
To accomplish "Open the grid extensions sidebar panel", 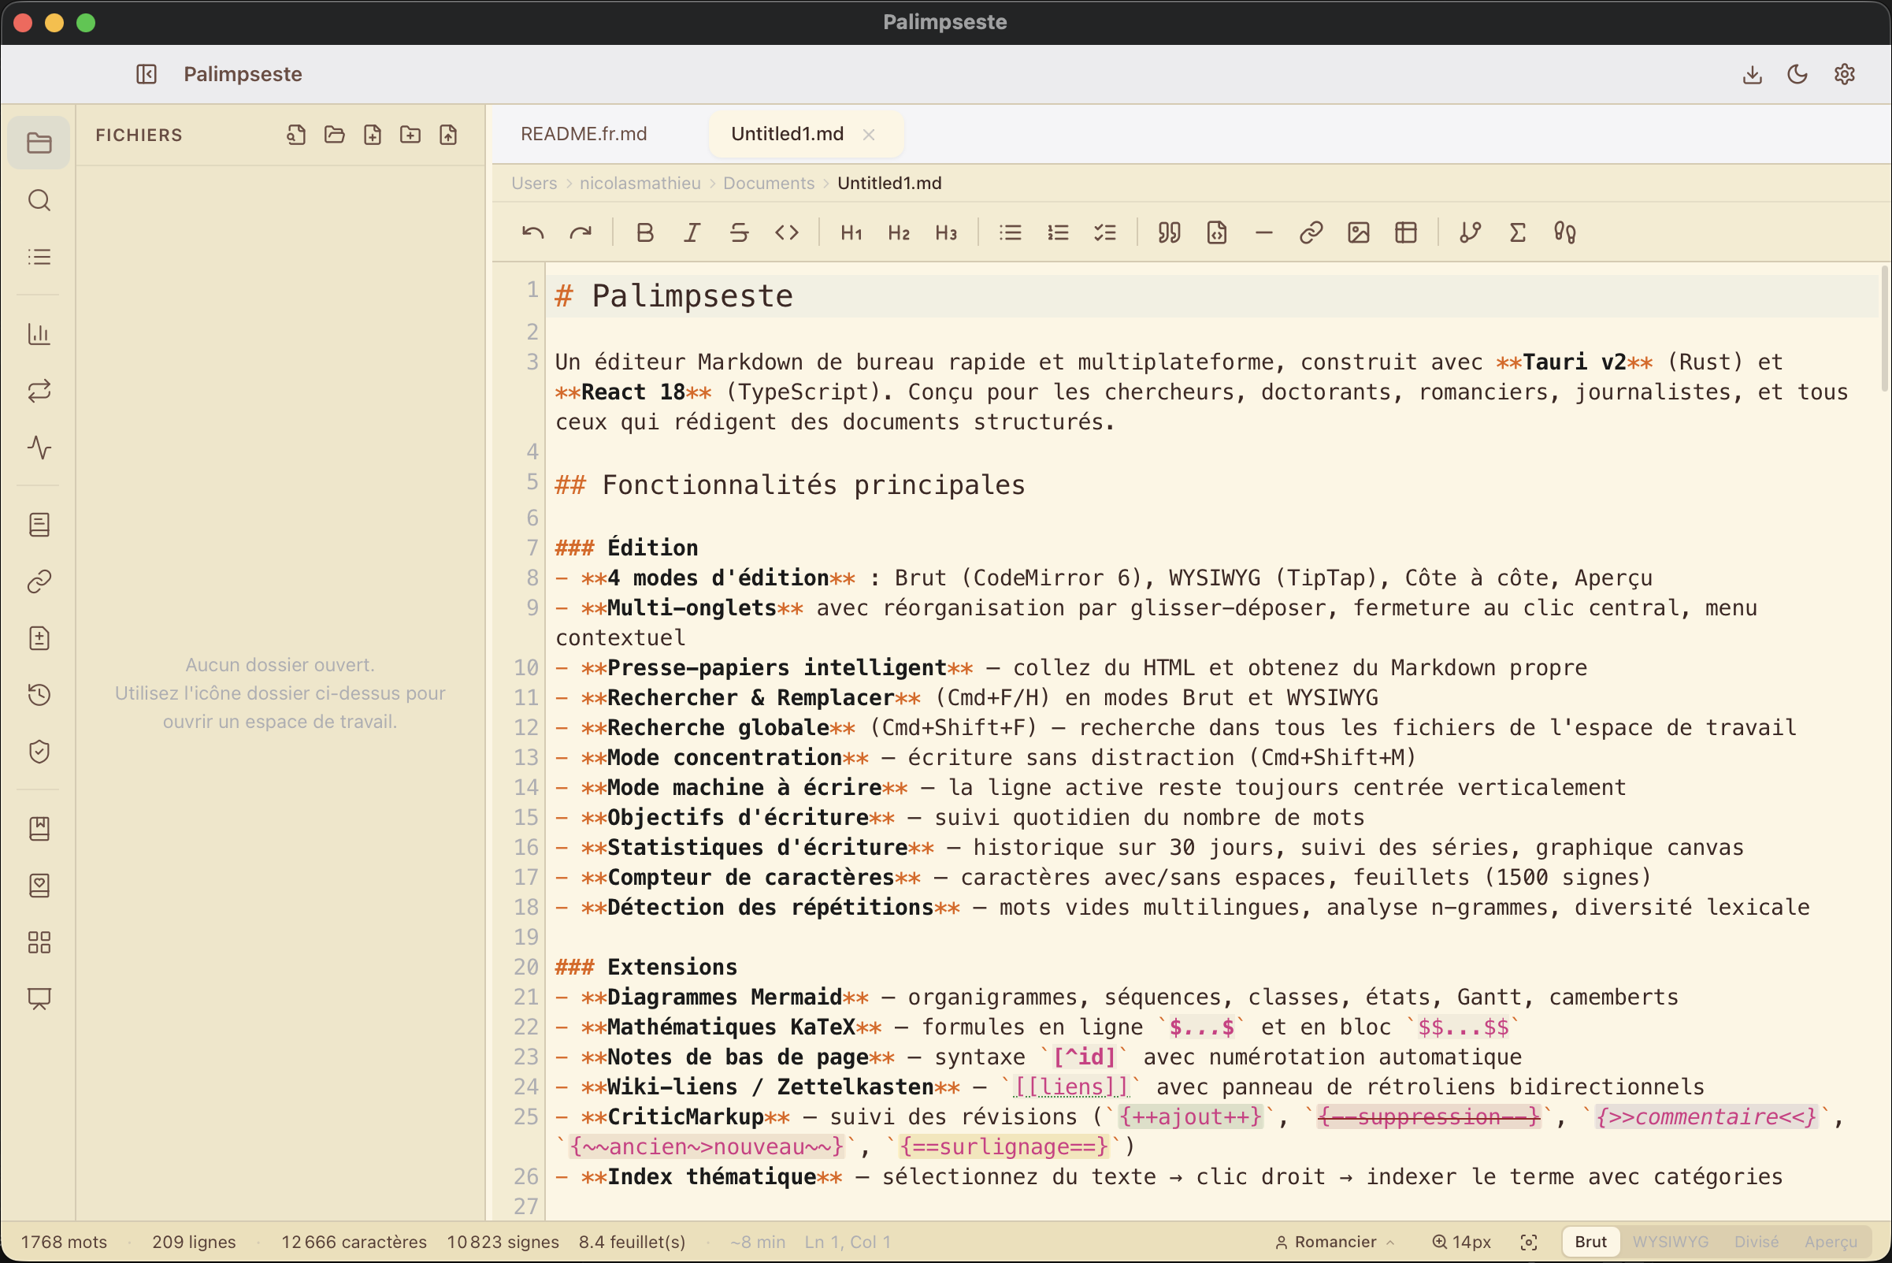I will [x=39, y=942].
